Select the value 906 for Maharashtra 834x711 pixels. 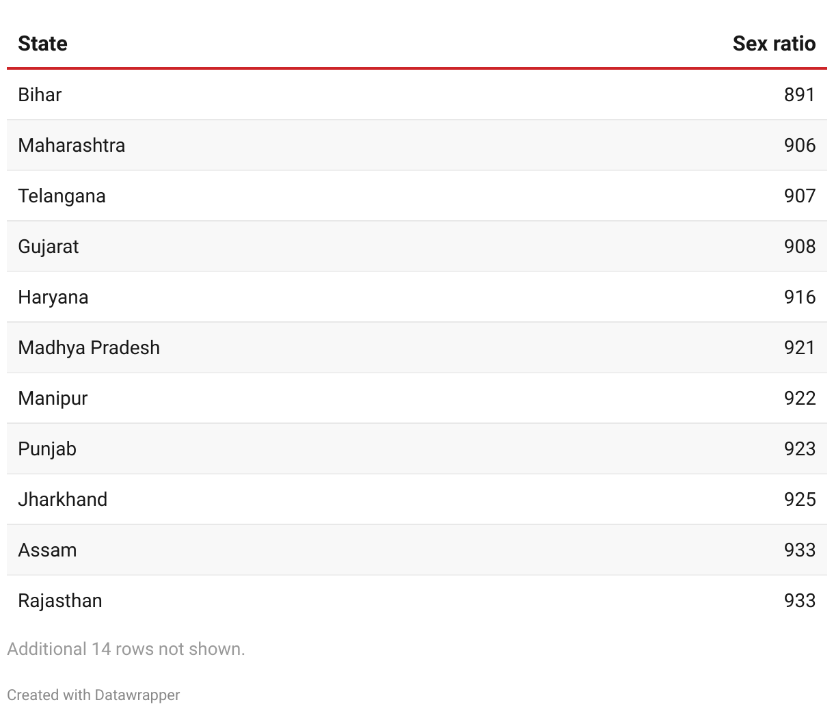(x=799, y=145)
